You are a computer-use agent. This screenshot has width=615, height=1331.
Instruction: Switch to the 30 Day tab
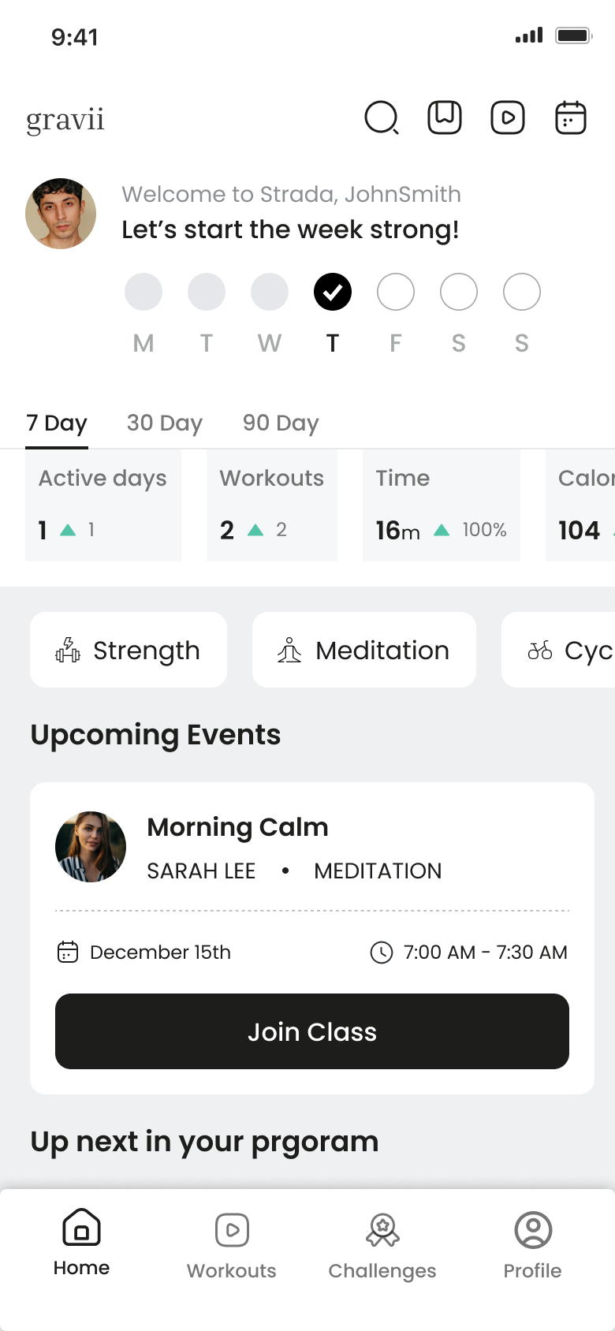coord(165,423)
